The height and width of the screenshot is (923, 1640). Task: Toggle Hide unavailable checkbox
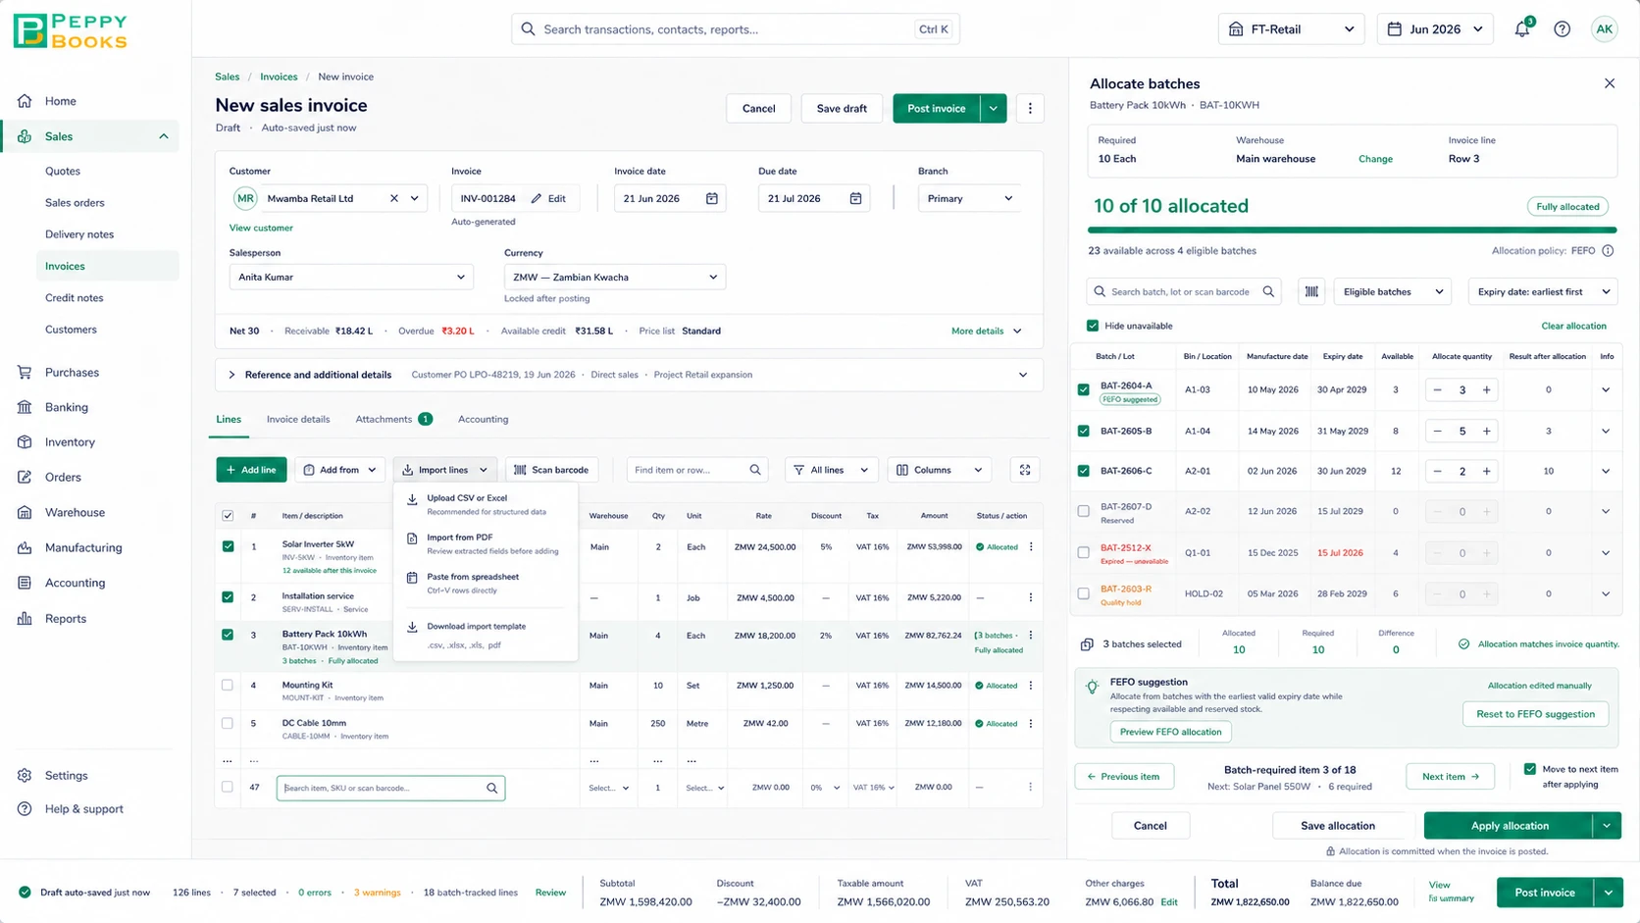tap(1093, 326)
